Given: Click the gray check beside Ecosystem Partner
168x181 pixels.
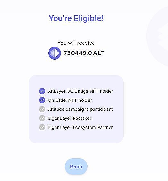Looking at the screenshot, I should [x=42, y=127].
